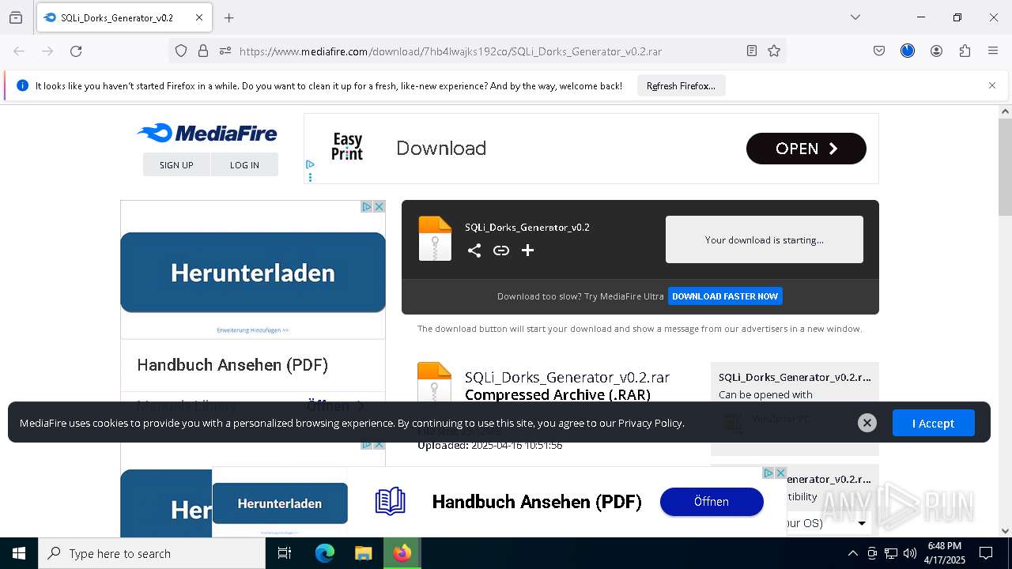
Task: Click the AdChoices icon on top banner
Action: pos(310,164)
